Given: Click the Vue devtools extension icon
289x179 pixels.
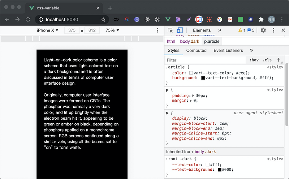Looking at the screenshot, I should (168, 20).
